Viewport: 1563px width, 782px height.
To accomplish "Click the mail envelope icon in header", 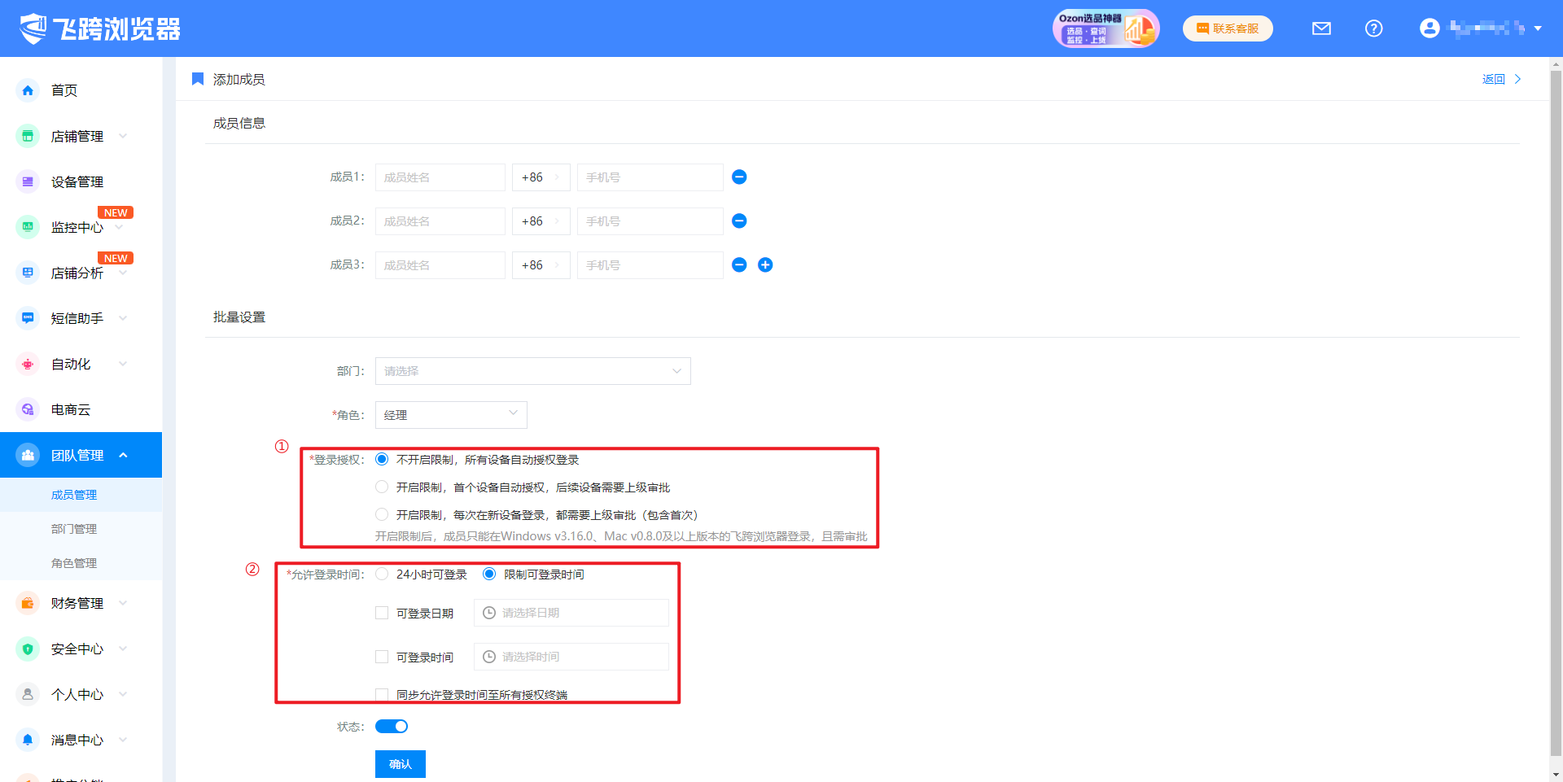I will click(1321, 28).
